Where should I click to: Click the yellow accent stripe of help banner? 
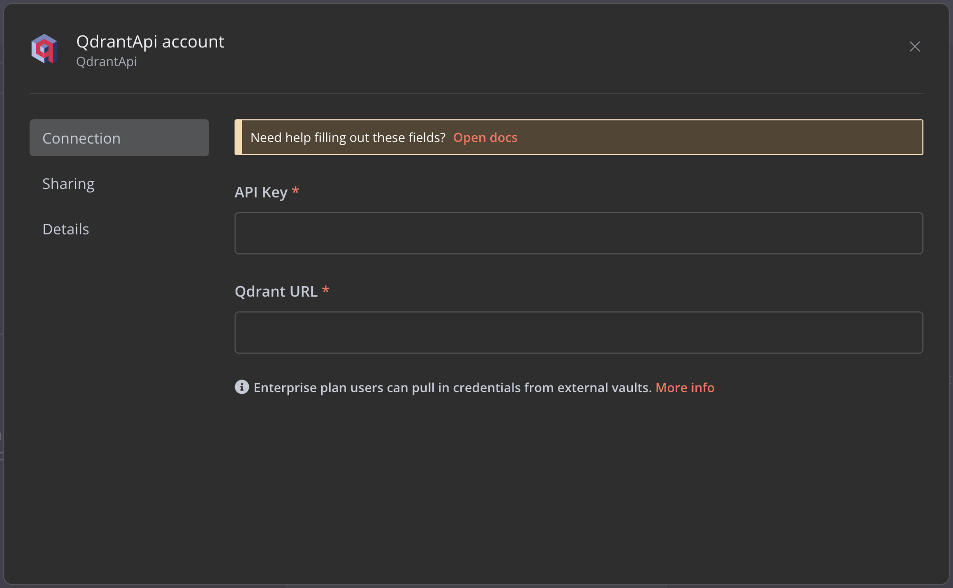click(238, 137)
